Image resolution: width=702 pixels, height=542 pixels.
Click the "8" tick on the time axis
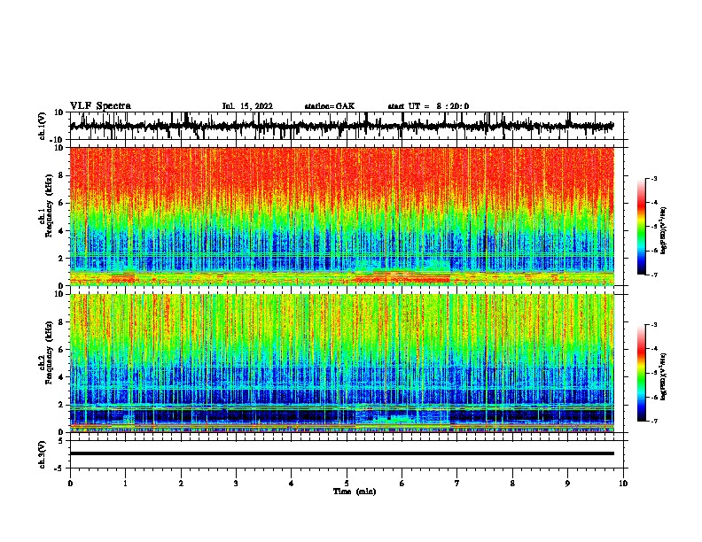(512, 484)
